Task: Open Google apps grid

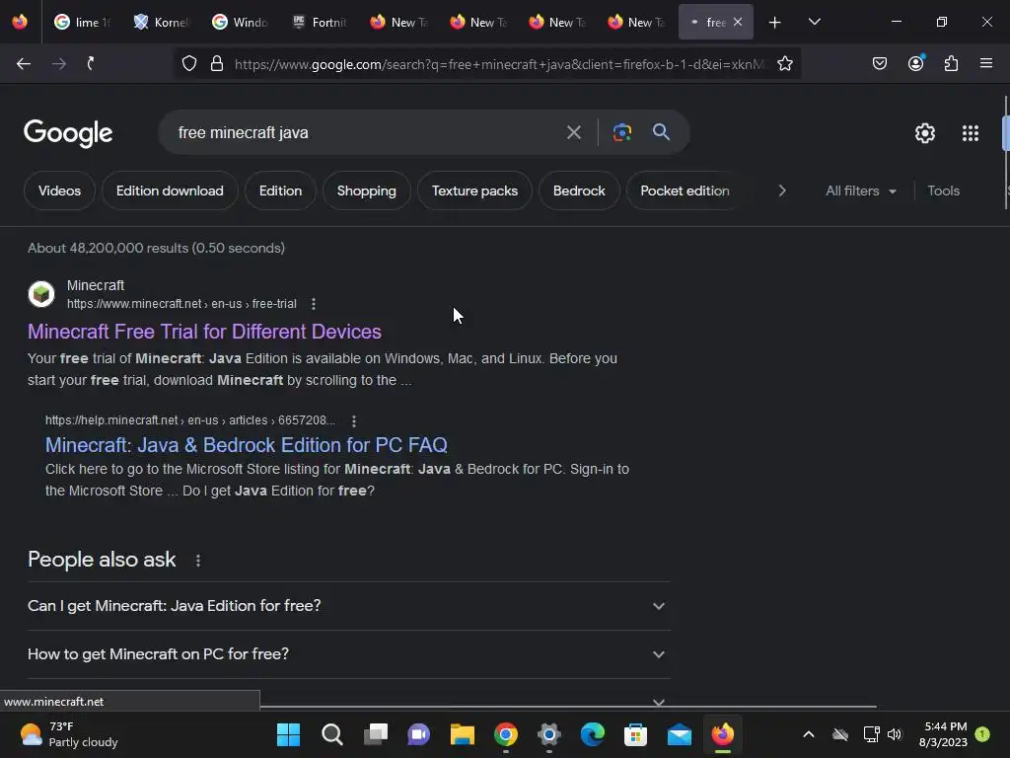Action: coord(971,133)
